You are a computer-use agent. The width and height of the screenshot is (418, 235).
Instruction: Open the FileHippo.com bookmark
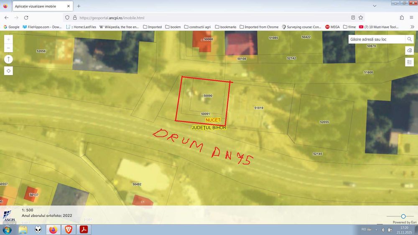(x=42, y=27)
